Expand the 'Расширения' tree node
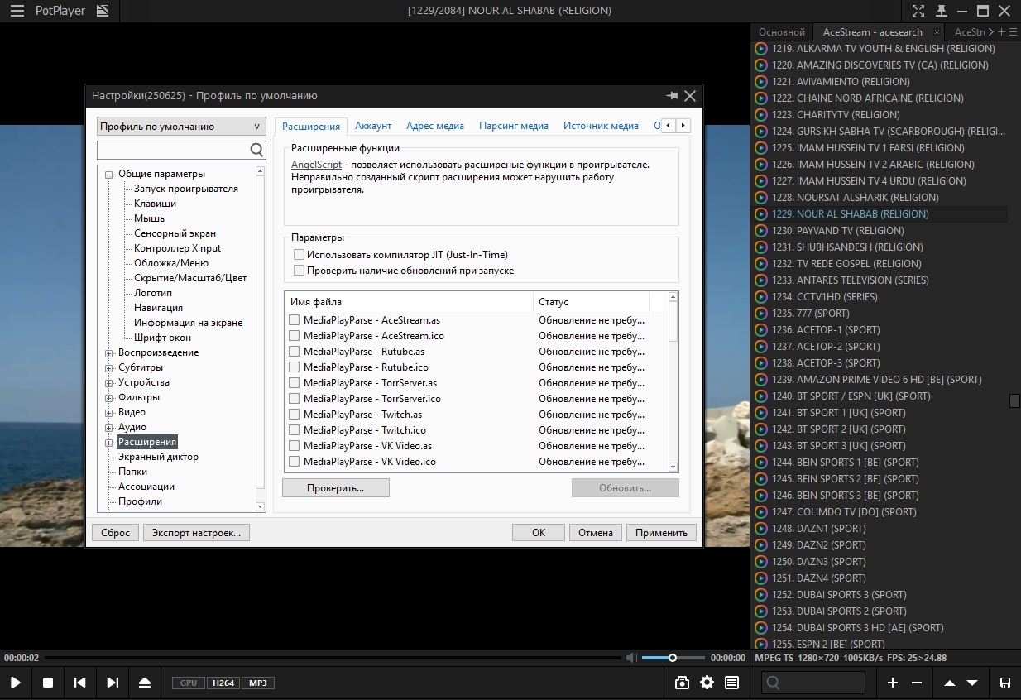 pos(109,443)
